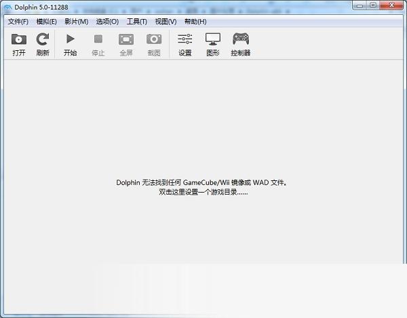Viewport: 407px width, 318px height.
Task: Open the 影片(M) menu
Action: tap(77, 22)
